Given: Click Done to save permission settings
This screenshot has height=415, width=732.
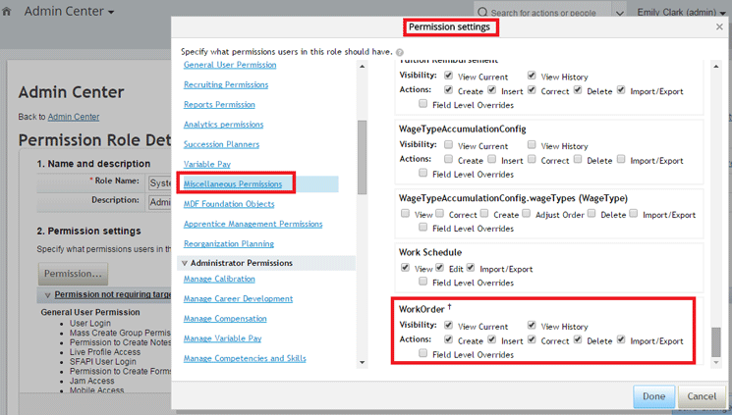Looking at the screenshot, I should click(x=653, y=396).
